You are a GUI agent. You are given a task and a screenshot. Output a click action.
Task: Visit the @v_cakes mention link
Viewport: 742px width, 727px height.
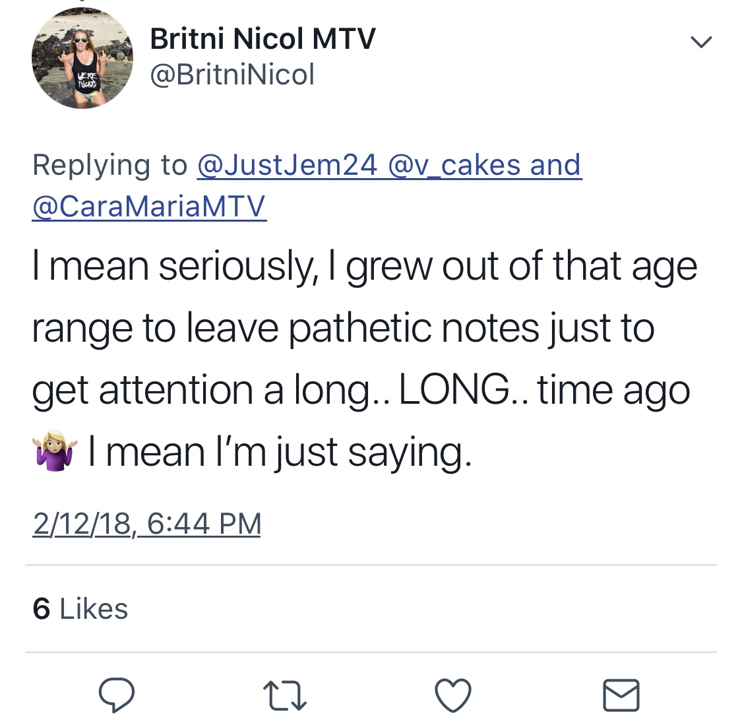click(x=454, y=165)
